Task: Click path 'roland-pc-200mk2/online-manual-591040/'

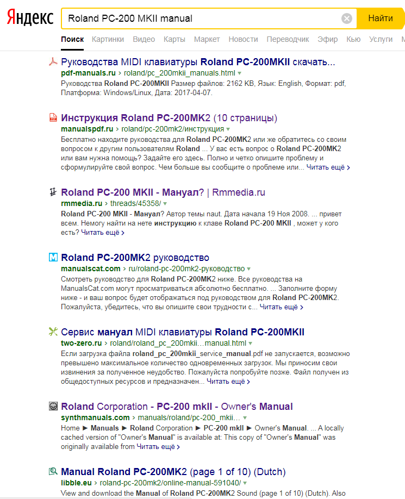Action: click(171, 483)
